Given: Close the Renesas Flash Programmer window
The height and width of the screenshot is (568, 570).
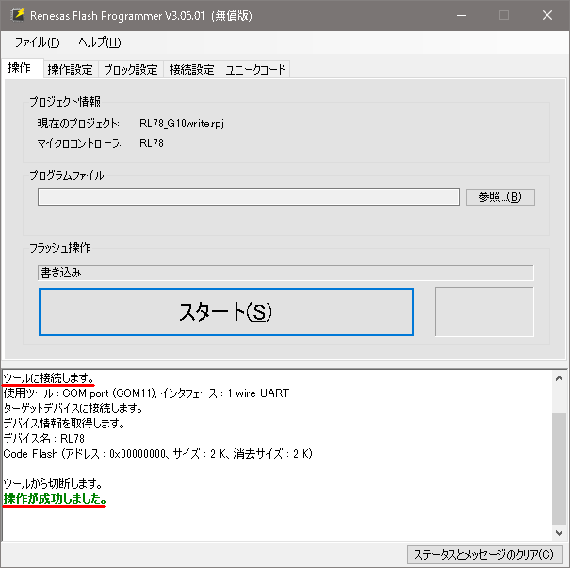Looking at the screenshot, I should click(x=547, y=15).
